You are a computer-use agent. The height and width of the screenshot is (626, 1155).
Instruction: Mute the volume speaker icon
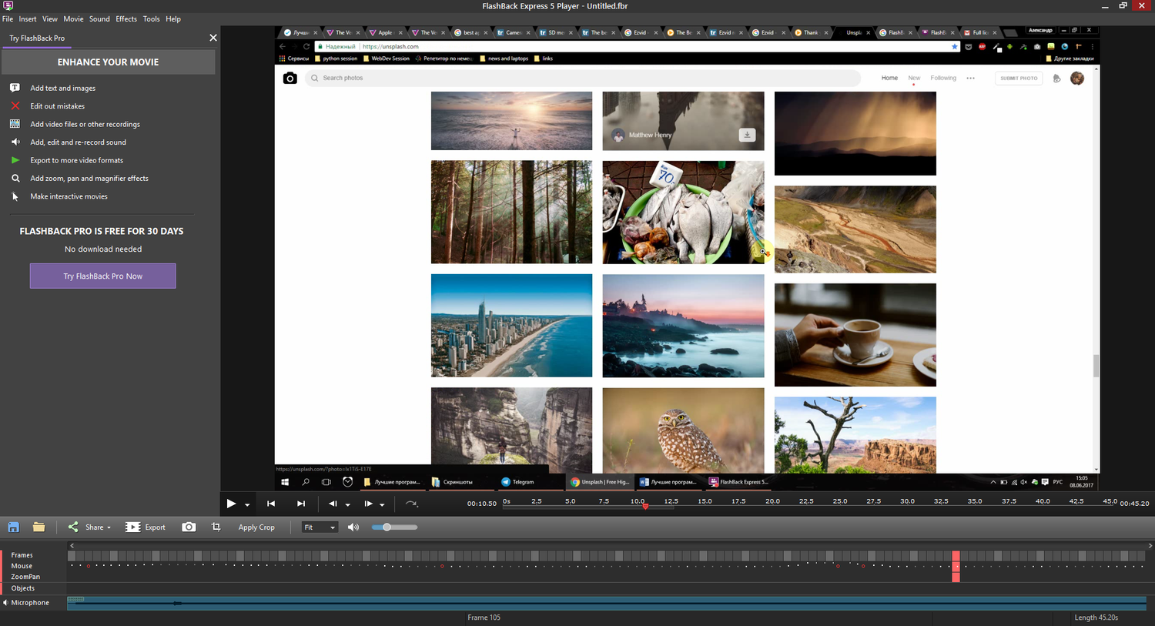(x=353, y=527)
